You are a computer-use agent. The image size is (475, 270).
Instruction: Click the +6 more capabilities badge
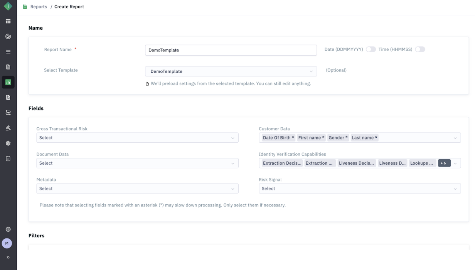point(444,163)
